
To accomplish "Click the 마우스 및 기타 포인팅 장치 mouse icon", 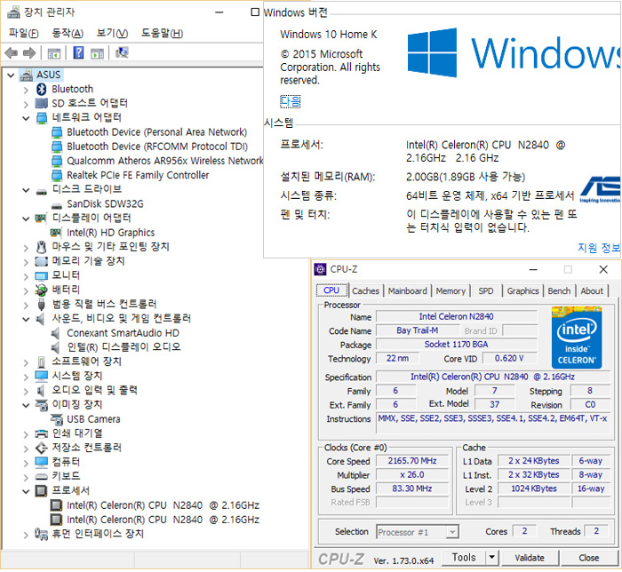I will click(41, 247).
